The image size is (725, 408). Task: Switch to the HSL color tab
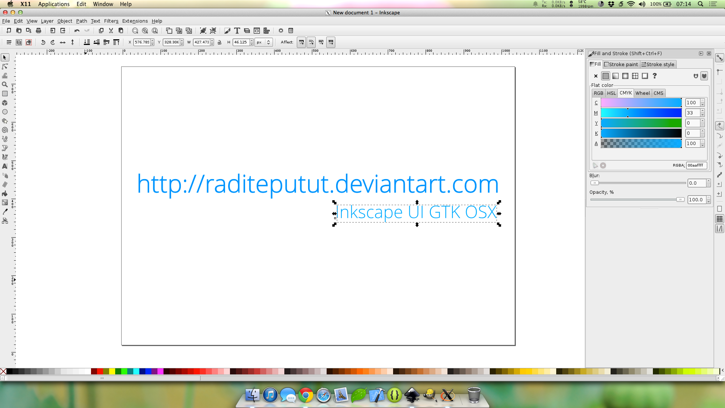(x=611, y=93)
